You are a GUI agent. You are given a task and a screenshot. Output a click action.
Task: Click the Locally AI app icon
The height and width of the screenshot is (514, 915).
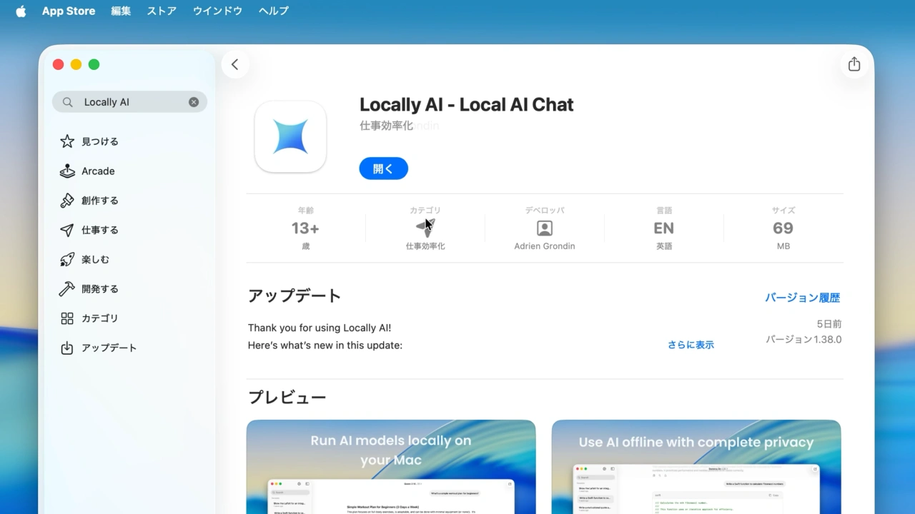(x=290, y=136)
